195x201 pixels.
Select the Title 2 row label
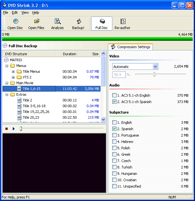tap(27, 100)
